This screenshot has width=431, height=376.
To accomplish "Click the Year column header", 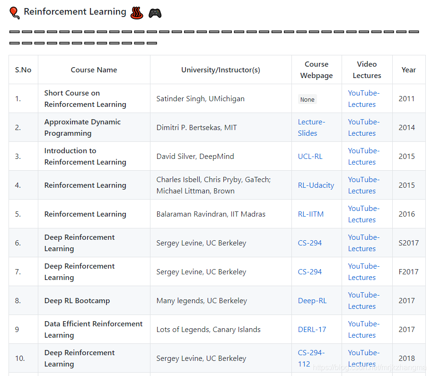I will point(408,70).
